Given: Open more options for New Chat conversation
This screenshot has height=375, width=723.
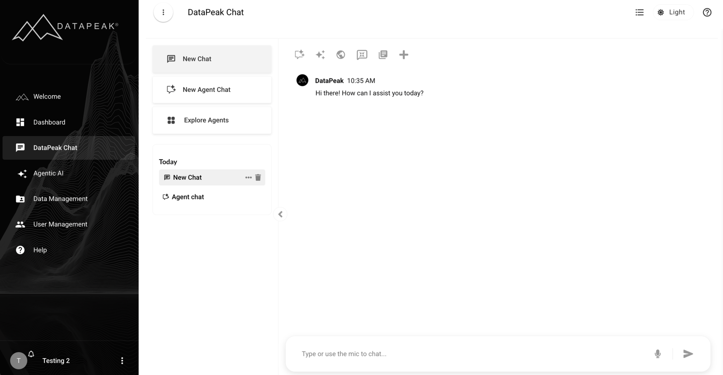Looking at the screenshot, I should [x=248, y=177].
